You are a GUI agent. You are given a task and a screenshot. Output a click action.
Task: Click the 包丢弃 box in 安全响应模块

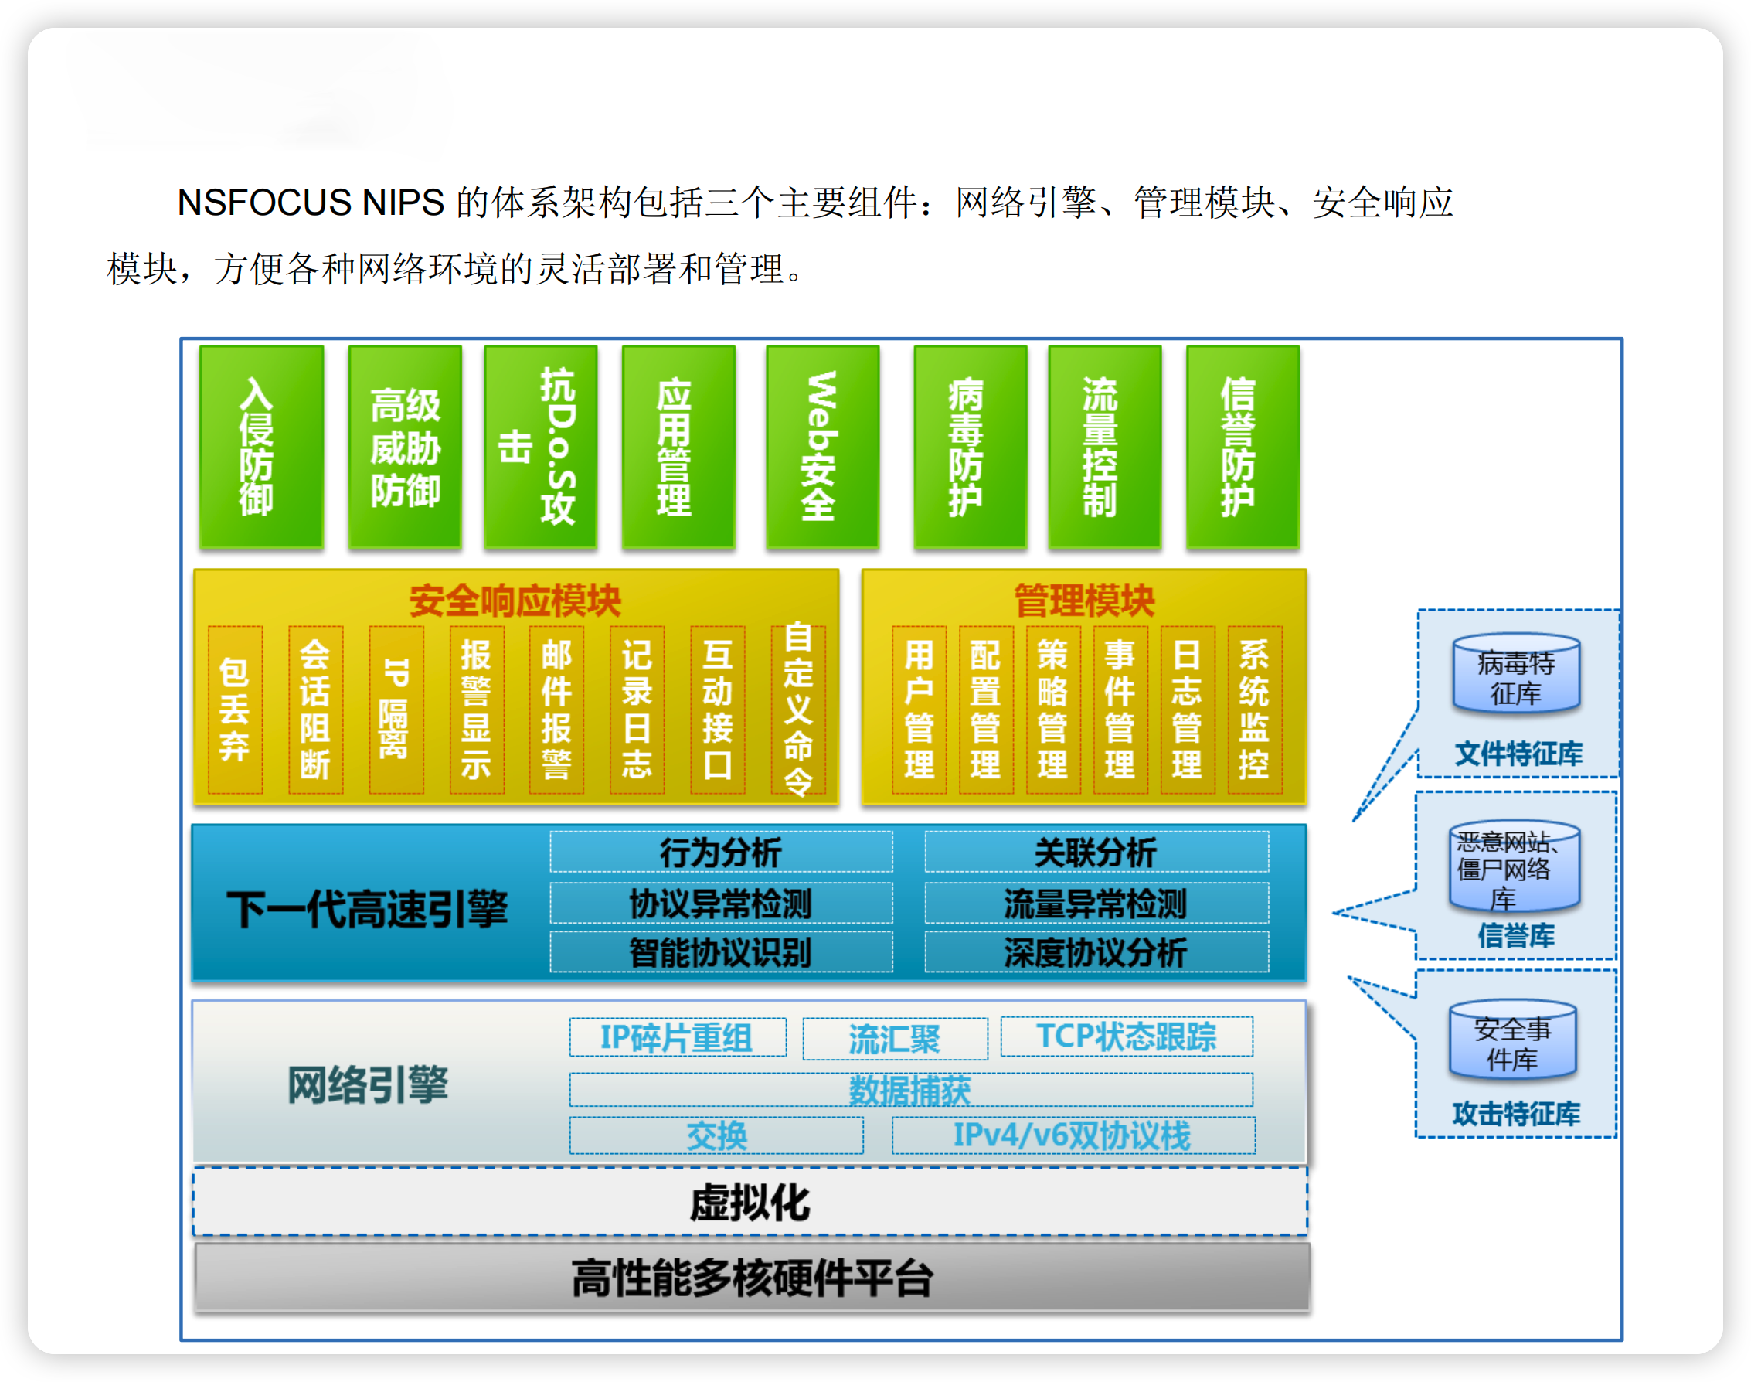[x=236, y=710]
